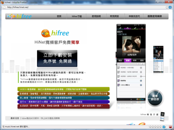Click the red P icon in the status bar
The image size is (174, 130).
click(x=170, y=127)
